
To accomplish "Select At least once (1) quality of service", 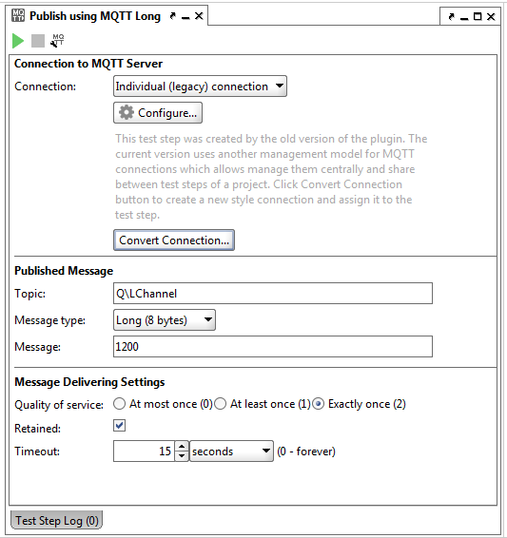I will [x=220, y=404].
